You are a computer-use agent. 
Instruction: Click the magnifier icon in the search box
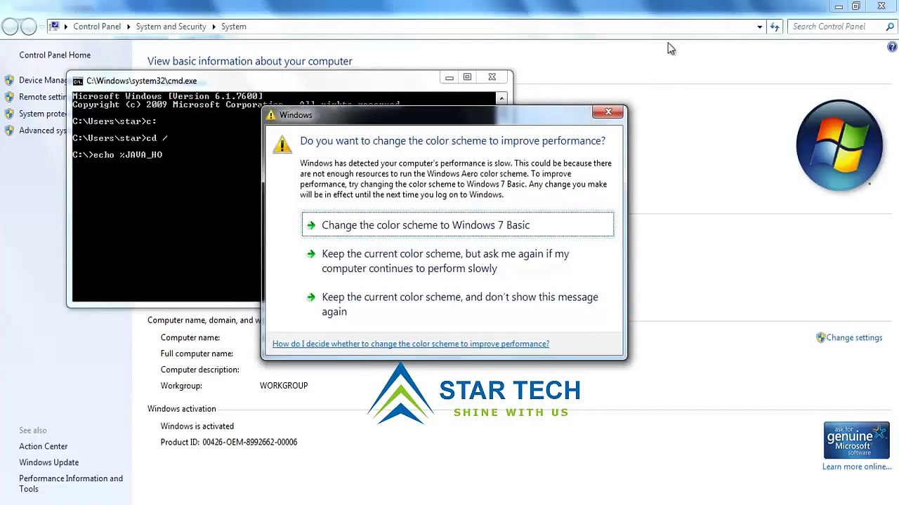[890, 27]
